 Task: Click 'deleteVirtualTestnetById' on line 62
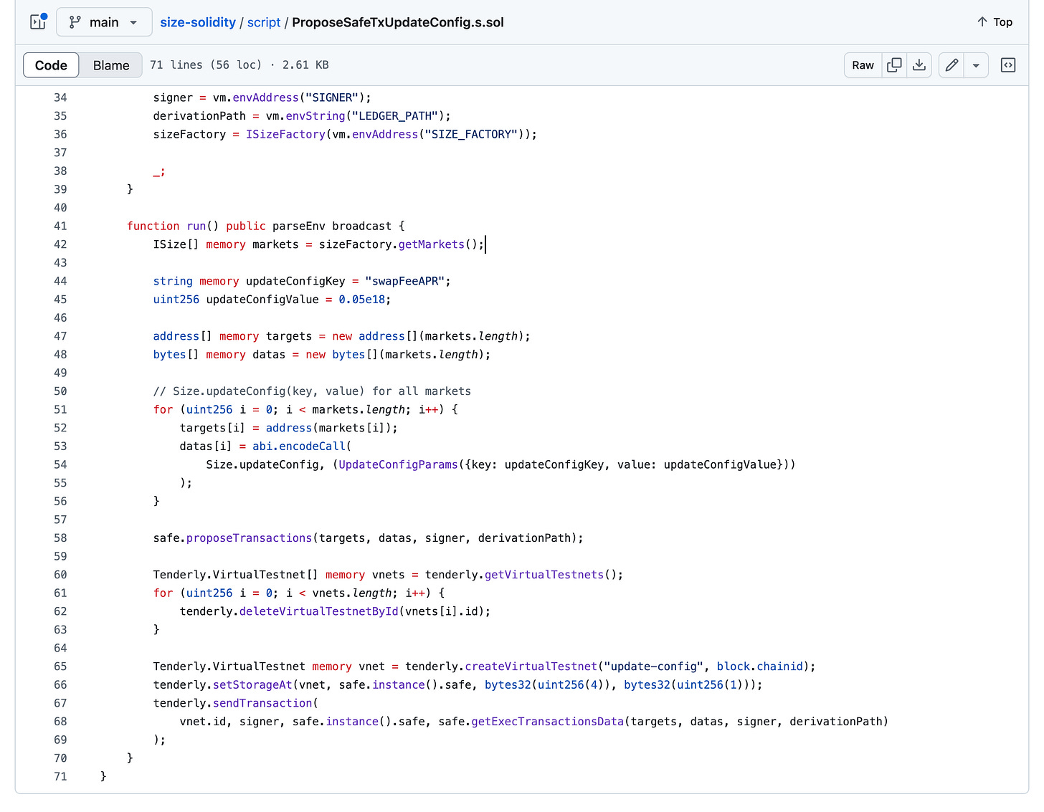pos(319,611)
